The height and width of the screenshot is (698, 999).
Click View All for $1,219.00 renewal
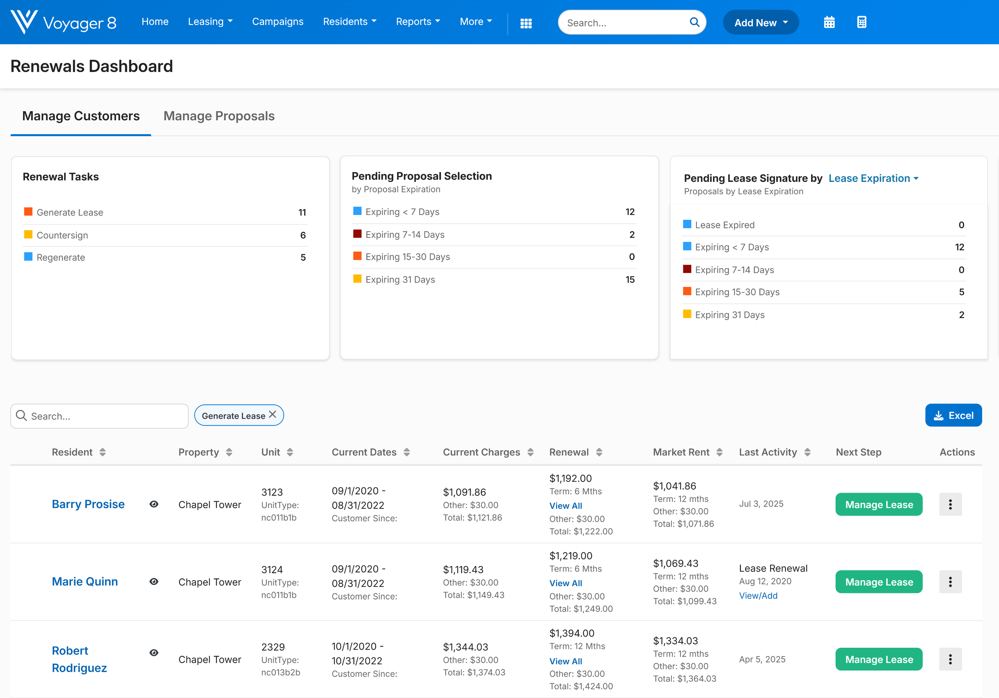pos(565,583)
